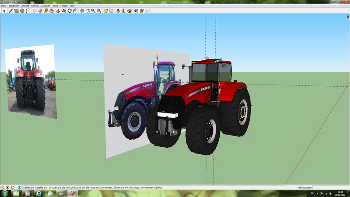Click the Add New Building icon
This screenshot has width=350, height=197.
pyautogui.click(x=118, y=11)
